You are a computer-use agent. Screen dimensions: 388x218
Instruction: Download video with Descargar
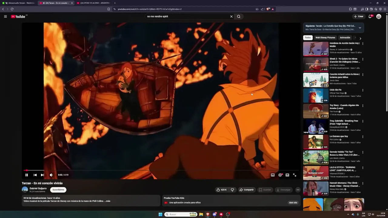[283, 190]
